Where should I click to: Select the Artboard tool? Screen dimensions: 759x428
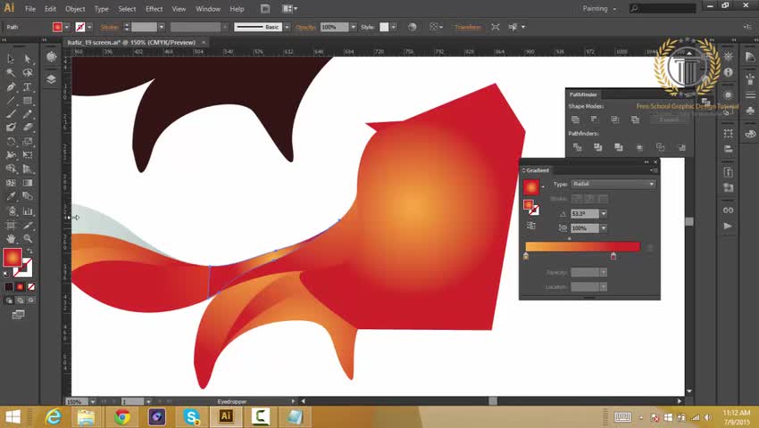[11, 225]
